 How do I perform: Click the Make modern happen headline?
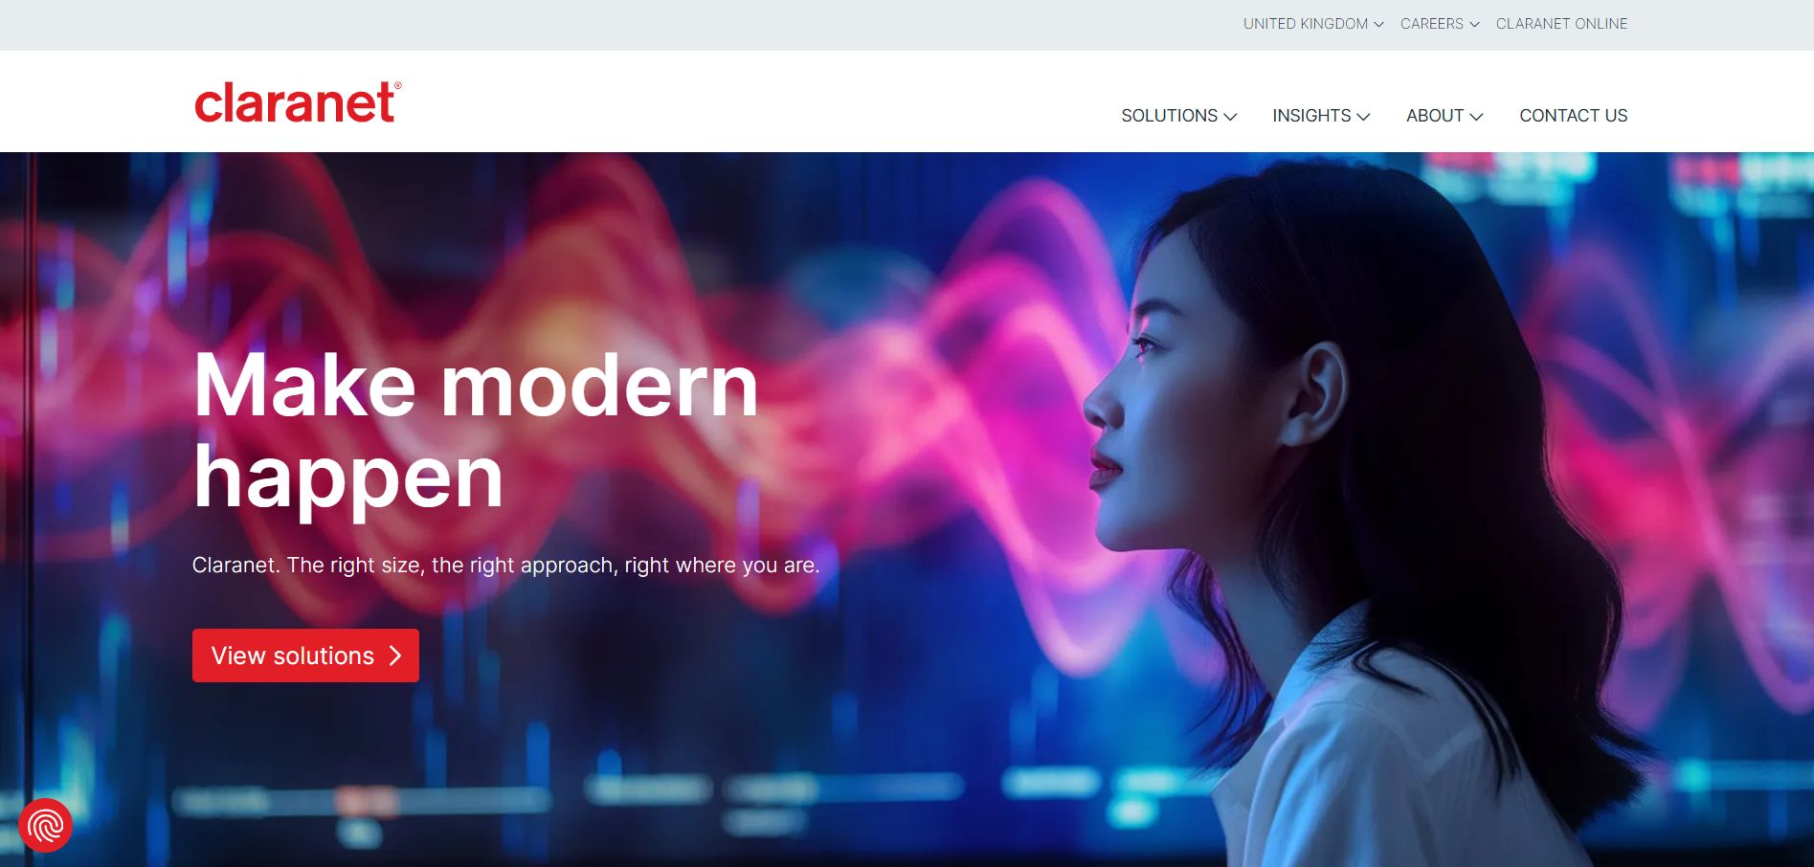click(x=476, y=431)
